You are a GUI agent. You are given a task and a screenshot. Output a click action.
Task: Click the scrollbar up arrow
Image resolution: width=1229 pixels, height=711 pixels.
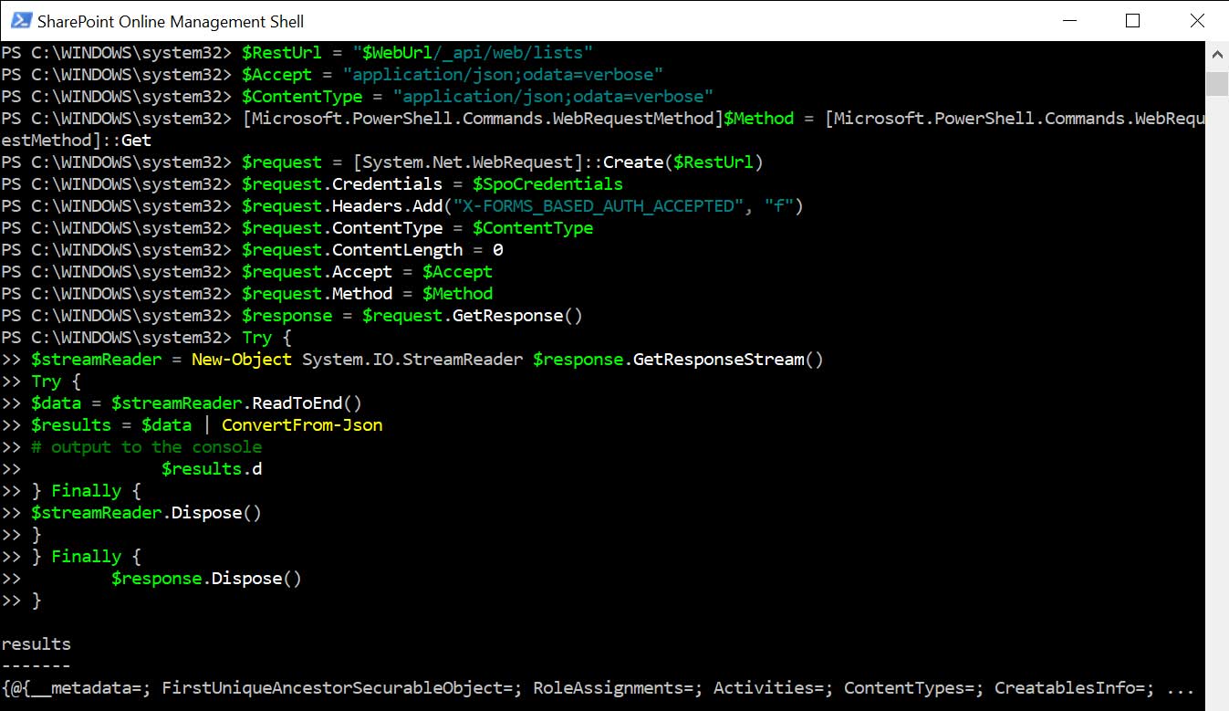pyautogui.click(x=1217, y=55)
